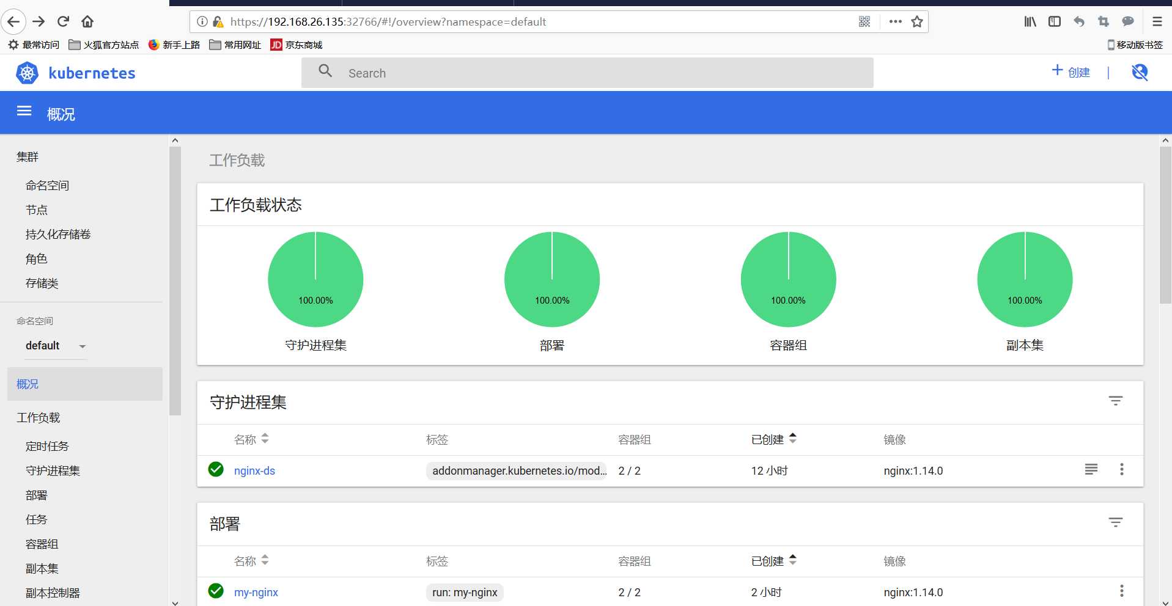Open the QR code icon in address bar

pyautogui.click(x=864, y=21)
